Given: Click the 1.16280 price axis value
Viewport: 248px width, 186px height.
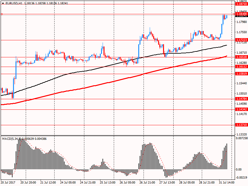Looking at the screenshot, I should click(241, 63).
